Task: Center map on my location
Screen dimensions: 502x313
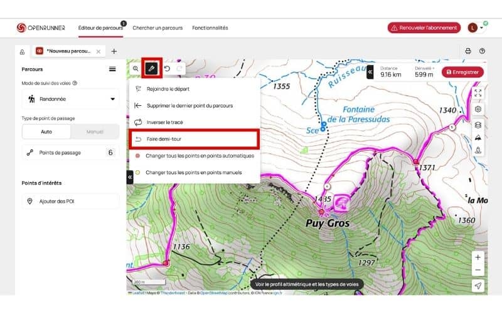Action: [x=478, y=285]
